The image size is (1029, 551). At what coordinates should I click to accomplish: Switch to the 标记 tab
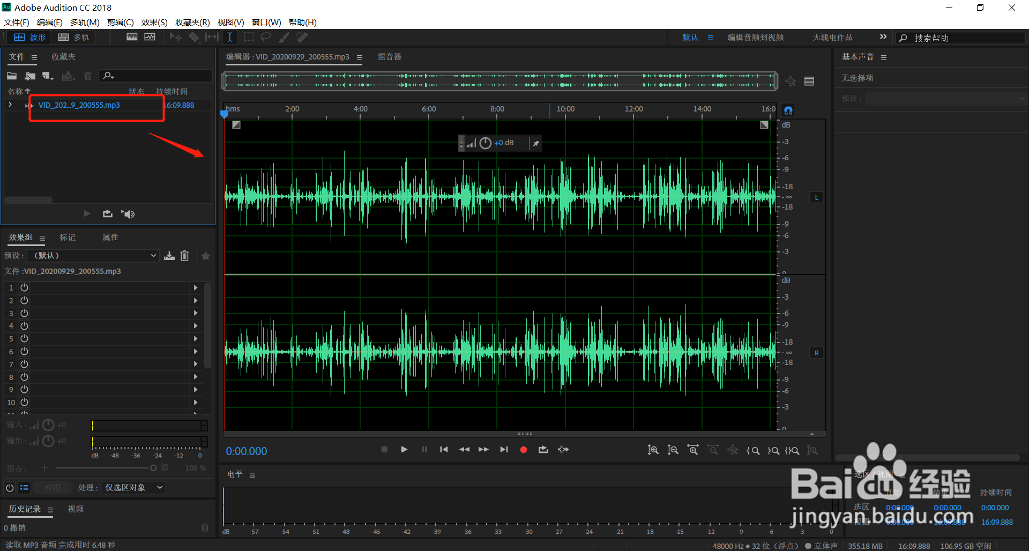(68, 237)
